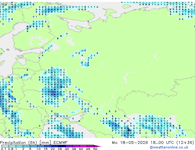This screenshot has width=195, height=150.
Task: Click the '18..00 UTC' time text
Action: [x=162, y=143]
